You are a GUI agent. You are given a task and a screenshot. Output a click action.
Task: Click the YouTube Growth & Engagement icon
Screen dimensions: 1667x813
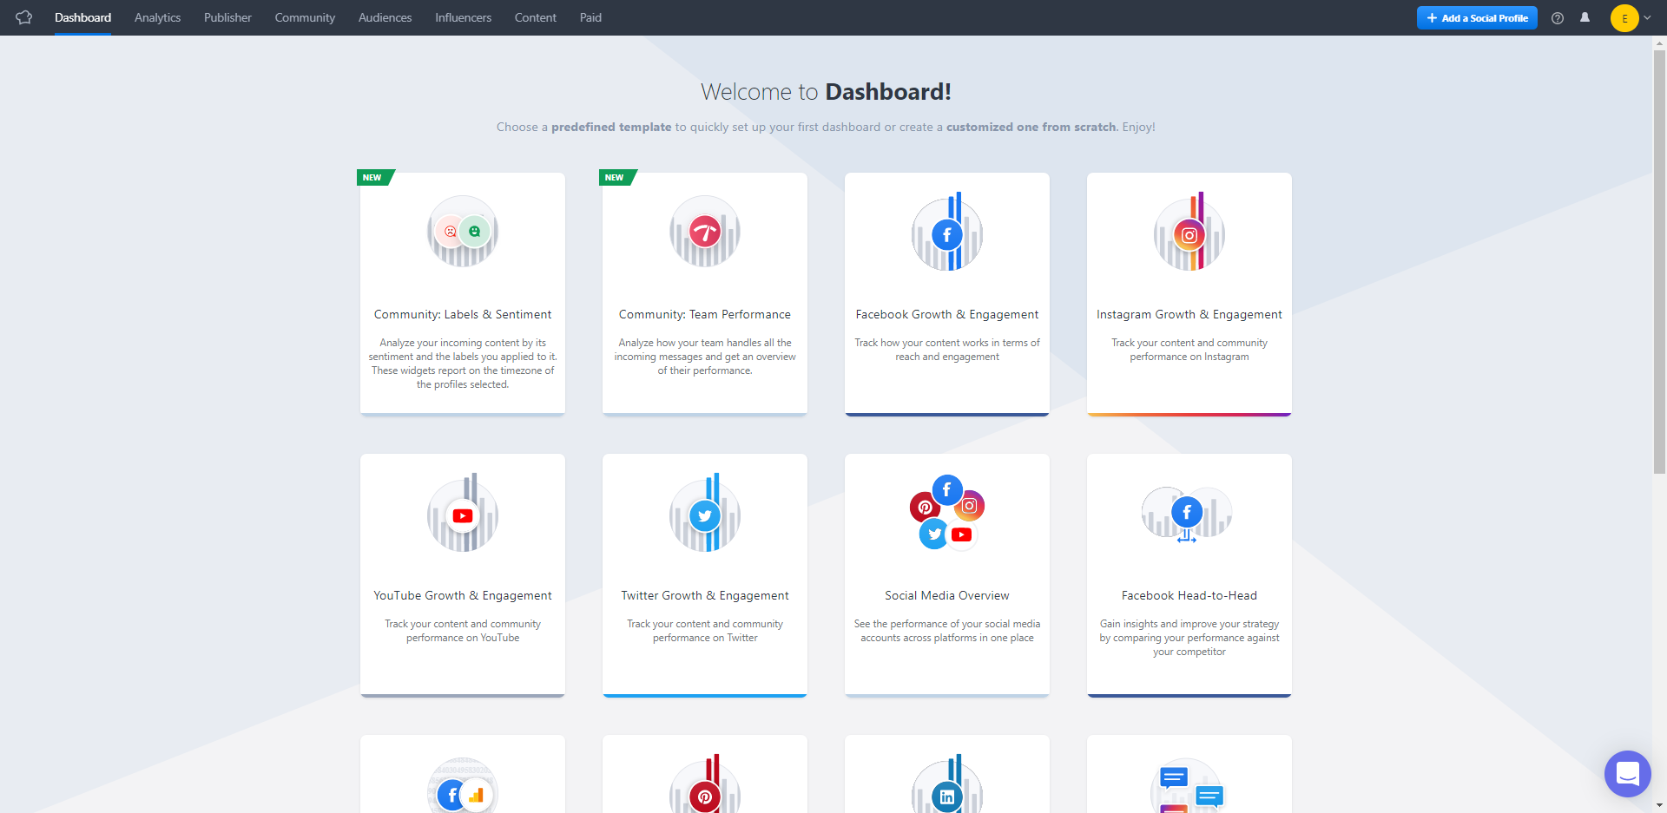click(x=462, y=515)
